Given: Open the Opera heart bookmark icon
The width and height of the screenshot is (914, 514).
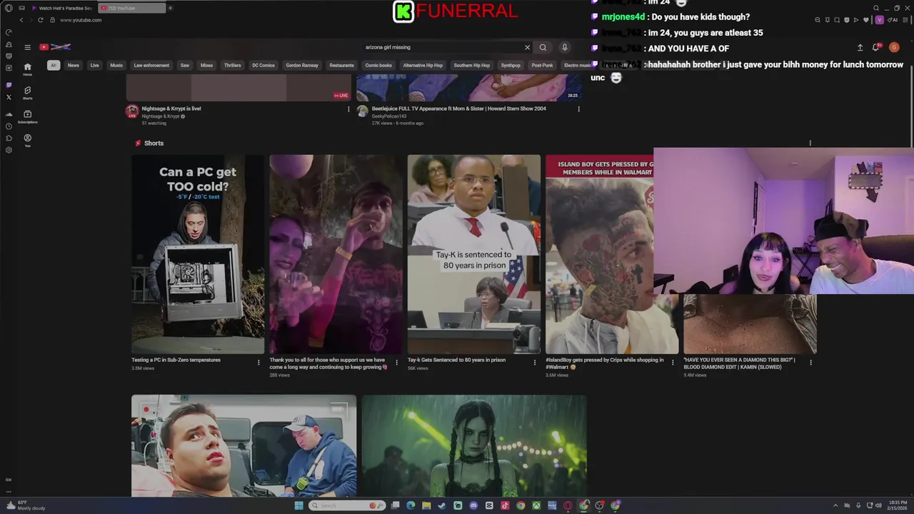Looking at the screenshot, I should (865, 20).
